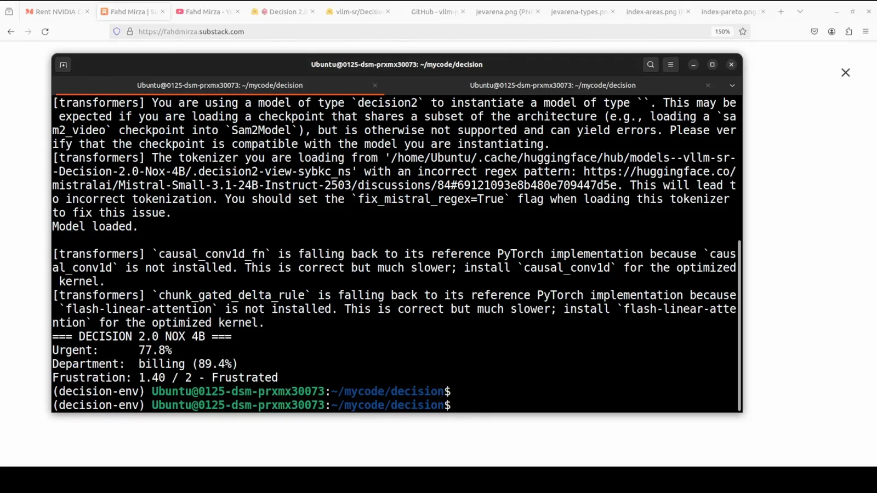Close the second terminal tab
This screenshot has width=877, height=493.
pos(708,85)
